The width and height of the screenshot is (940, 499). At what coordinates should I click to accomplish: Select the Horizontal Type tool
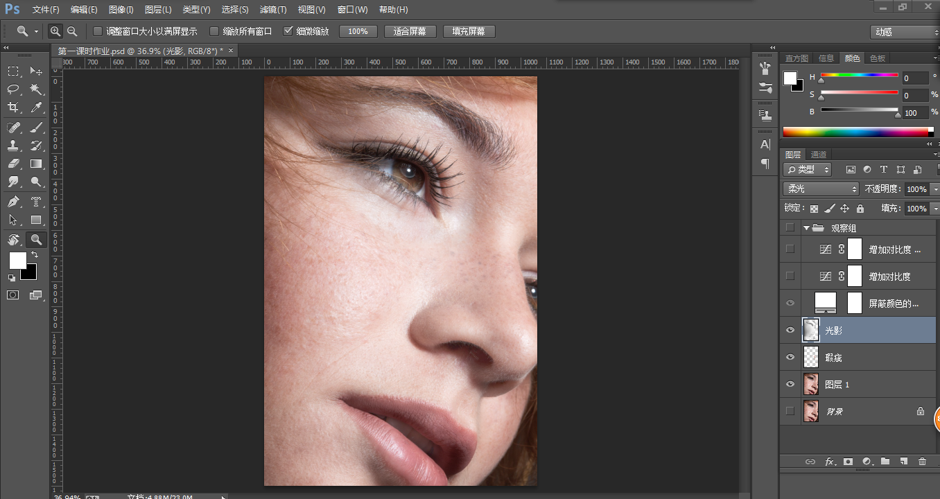(36, 202)
